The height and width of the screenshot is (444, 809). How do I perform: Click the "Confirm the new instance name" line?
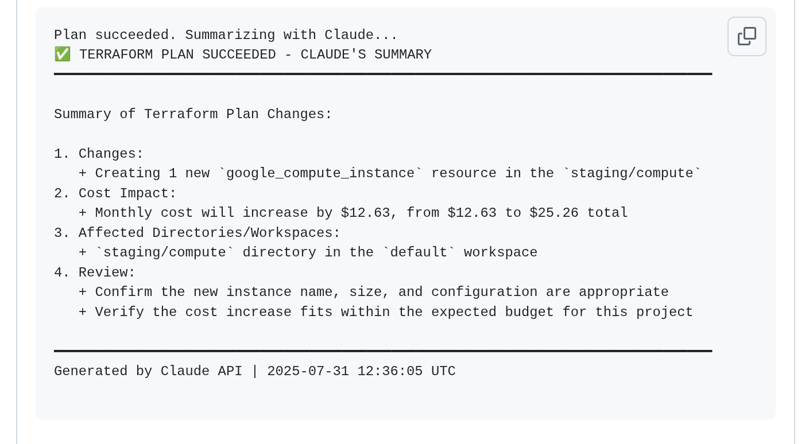click(x=373, y=292)
